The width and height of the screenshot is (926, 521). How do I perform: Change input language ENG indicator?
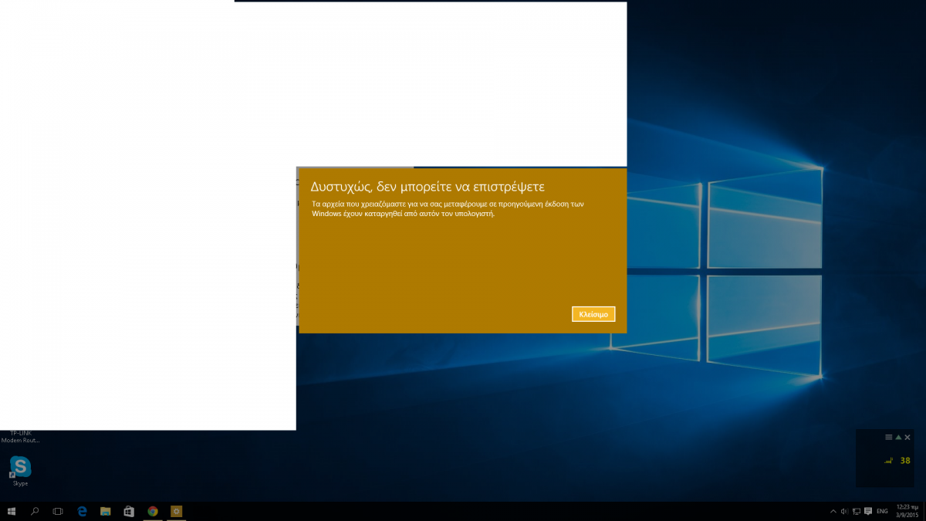[882, 511]
